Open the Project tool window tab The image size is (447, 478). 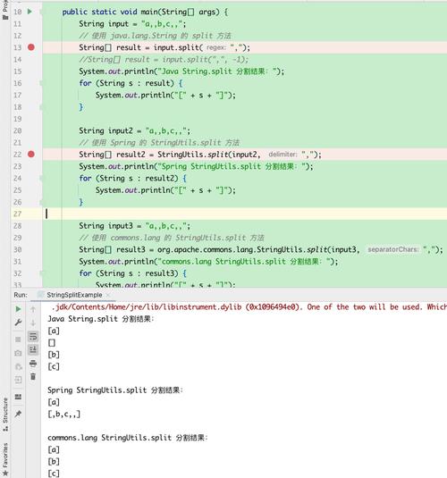click(x=5, y=10)
